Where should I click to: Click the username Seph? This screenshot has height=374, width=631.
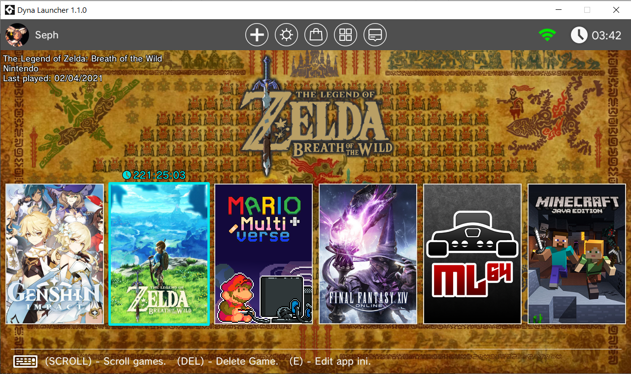point(47,35)
